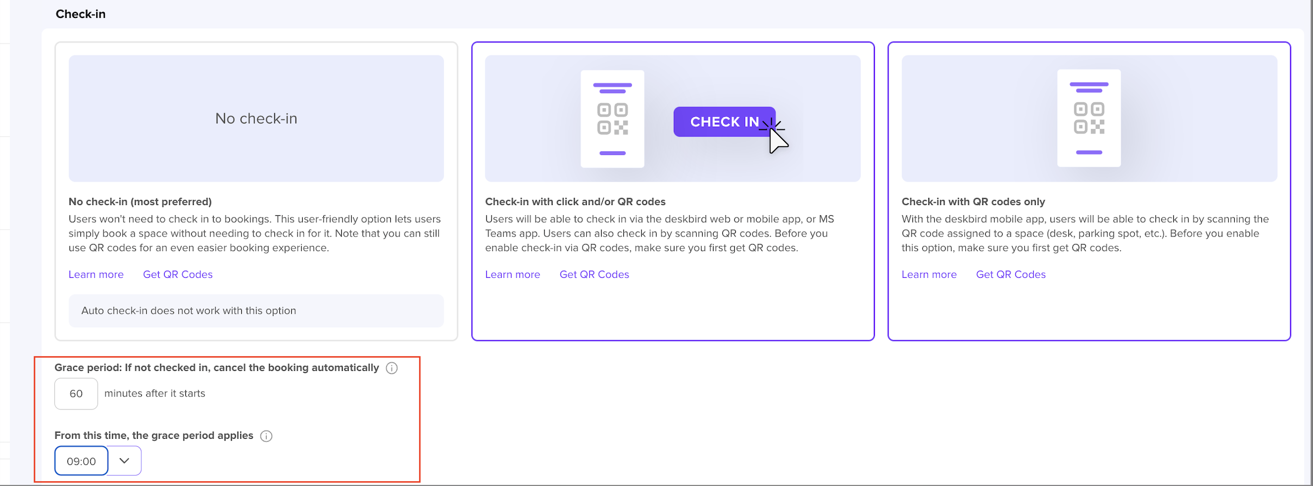Click QR code phone icon in QR-only card
Image resolution: width=1313 pixels, height=486 pixels.
[x=1089, y=118]
